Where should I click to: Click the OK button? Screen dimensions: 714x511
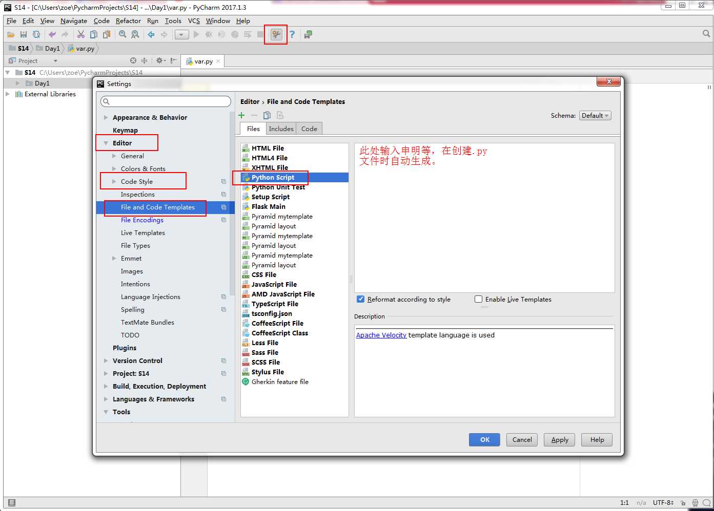pos(485,439)
